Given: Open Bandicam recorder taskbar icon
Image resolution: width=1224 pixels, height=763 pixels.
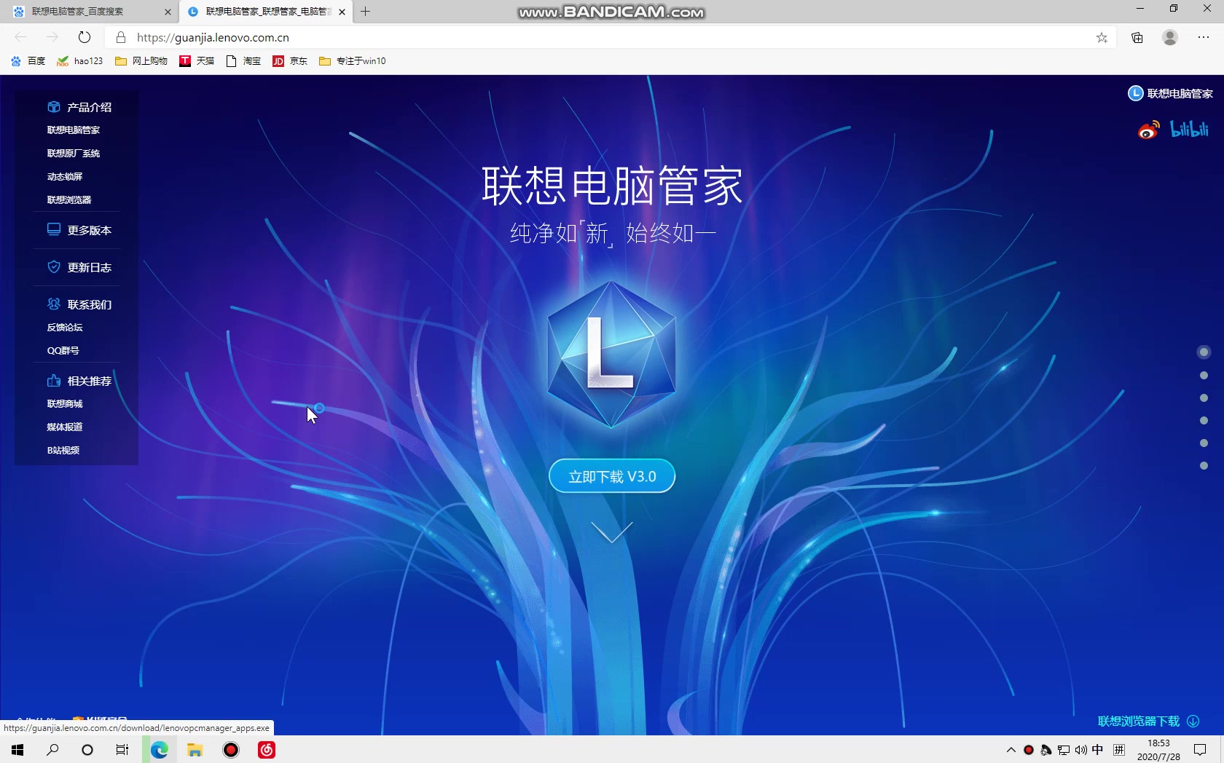Looking at the screenshot, I should click(231, 750).
